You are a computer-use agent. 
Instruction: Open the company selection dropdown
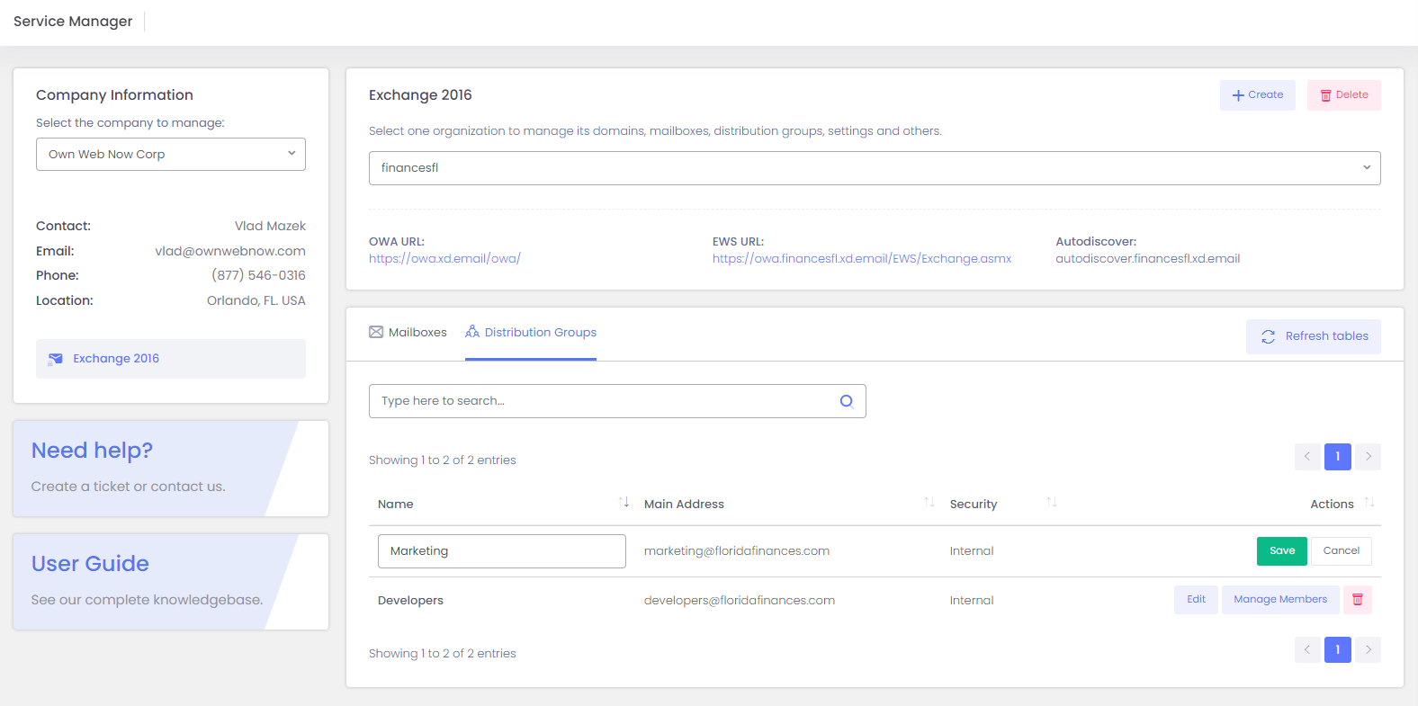coord(171,154)
